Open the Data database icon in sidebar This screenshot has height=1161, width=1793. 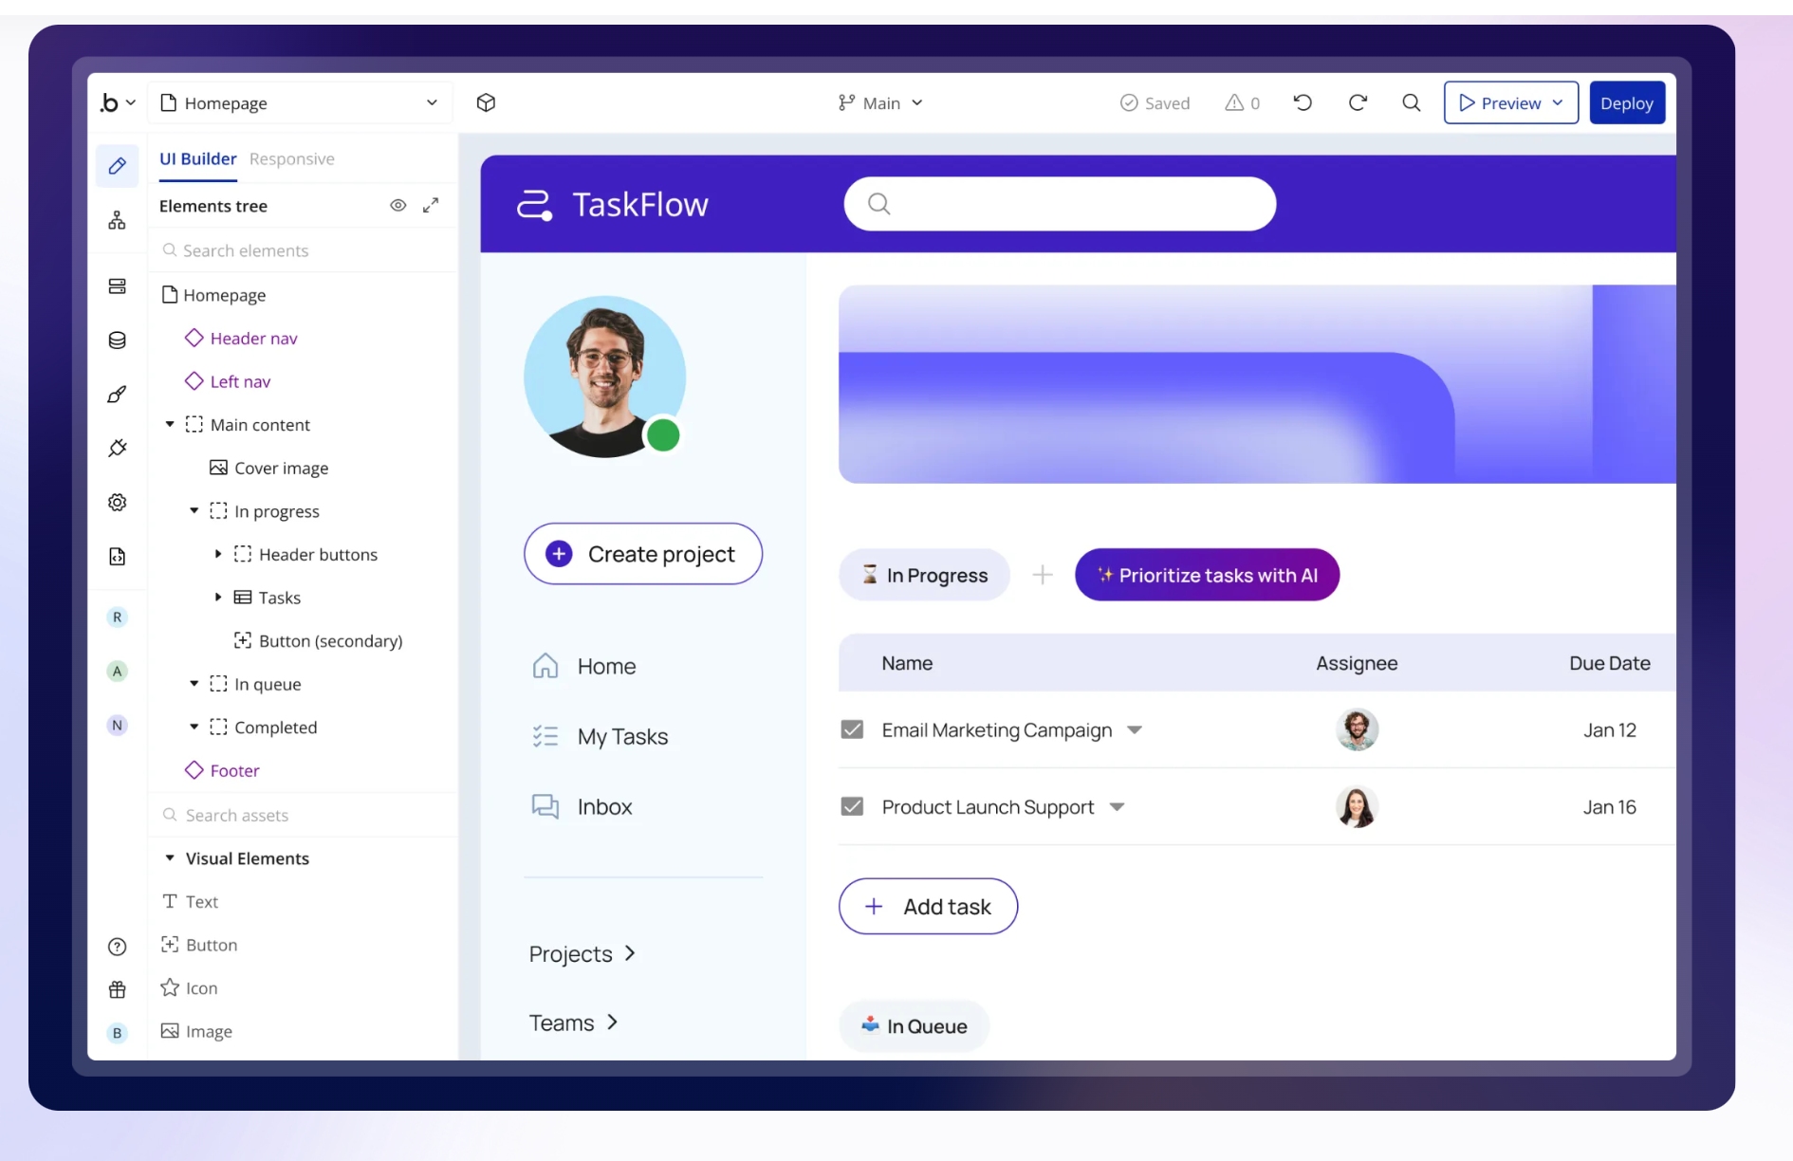117,341
